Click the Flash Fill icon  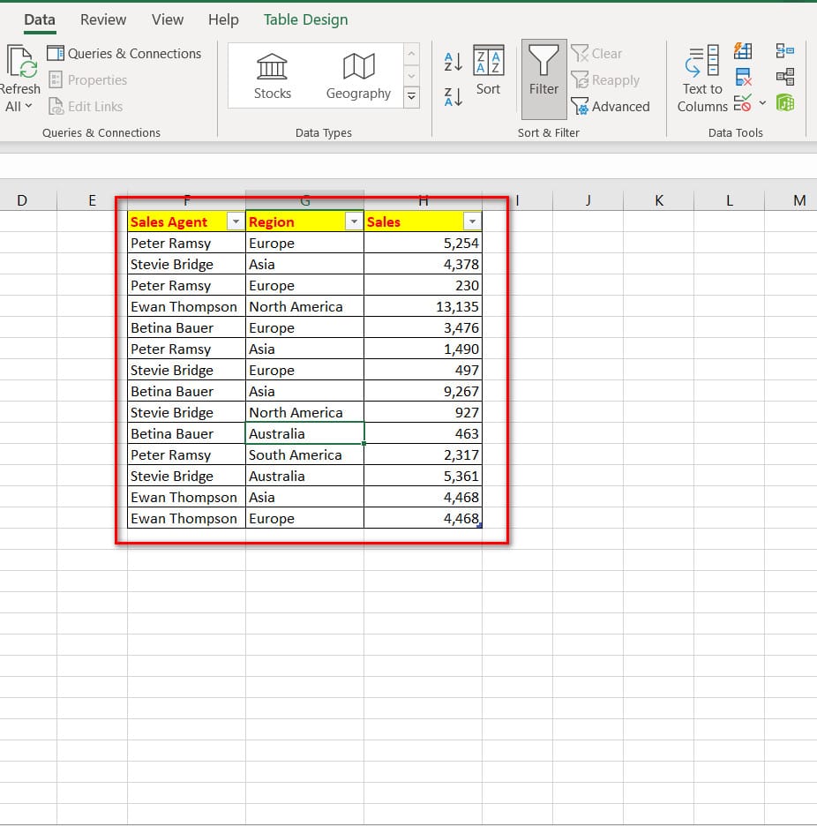[743, 52]
